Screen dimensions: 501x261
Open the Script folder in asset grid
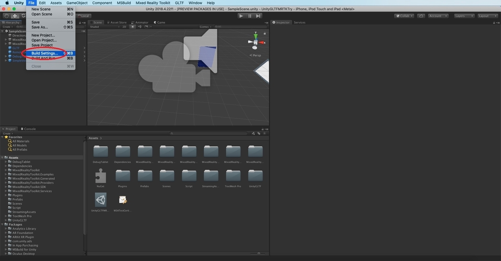(x=189, y=175)
